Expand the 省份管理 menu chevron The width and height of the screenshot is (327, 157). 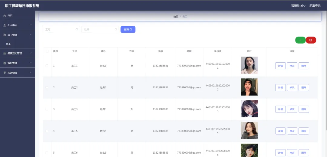(x=31, y=63)
